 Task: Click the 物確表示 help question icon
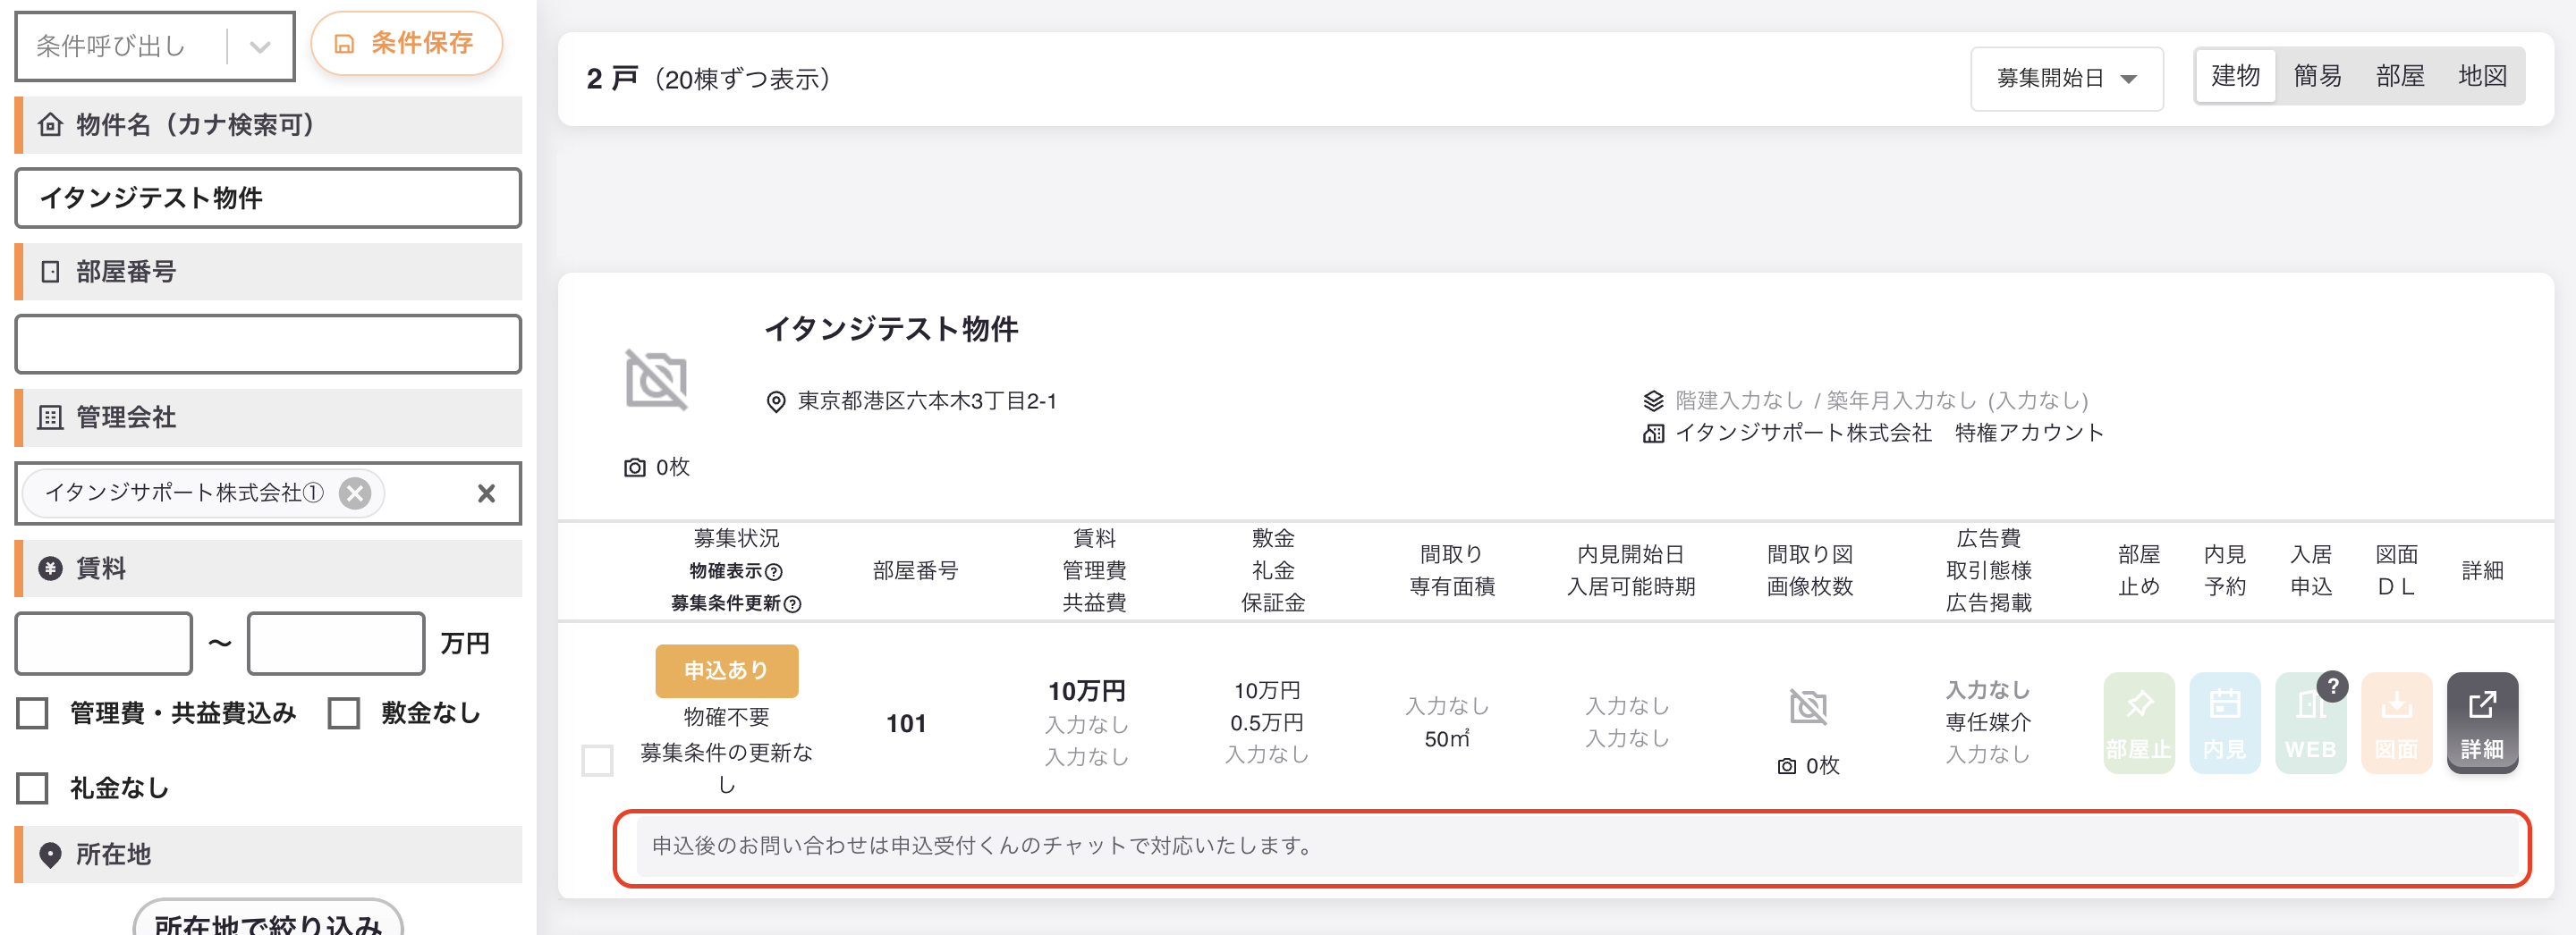773,571
